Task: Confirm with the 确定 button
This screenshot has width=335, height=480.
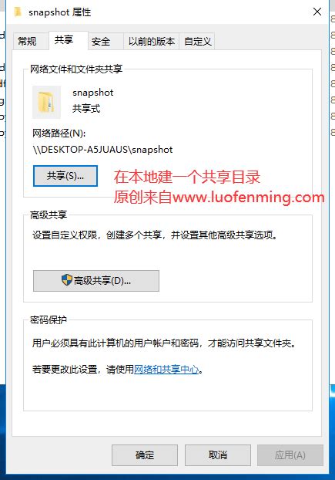Action: (145, 455)
